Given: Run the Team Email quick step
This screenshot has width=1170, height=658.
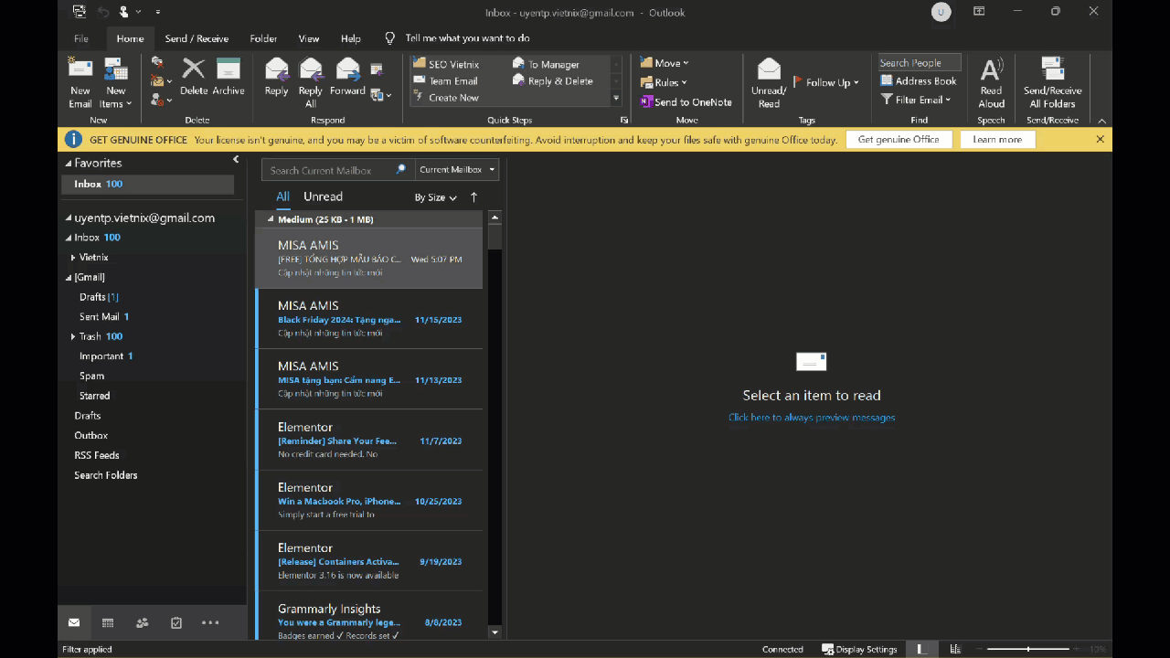Looking at the screenshot, I should tap(445, 80).
